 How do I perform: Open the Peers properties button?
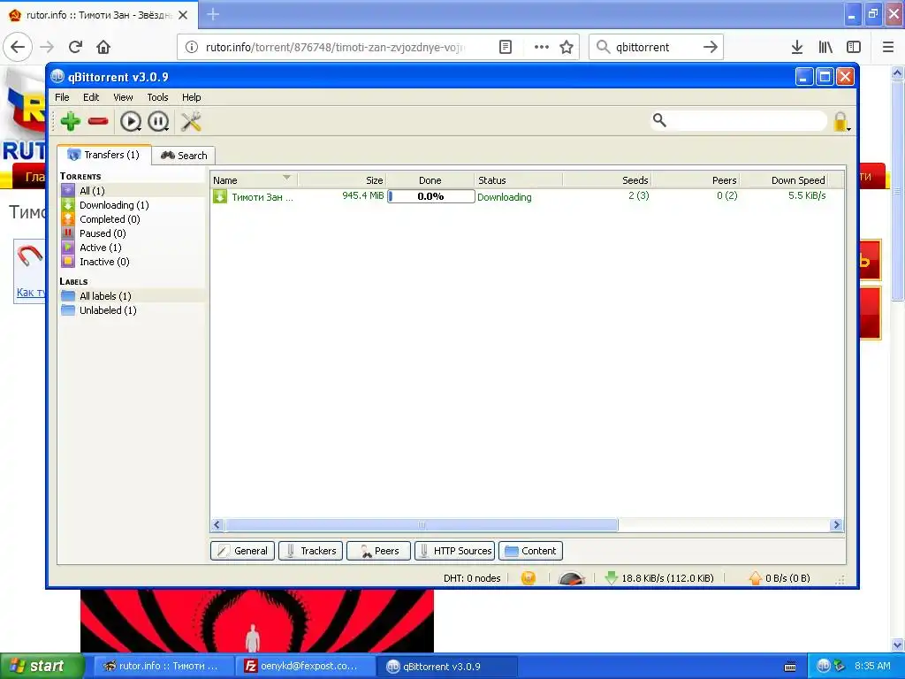point(378,551)
